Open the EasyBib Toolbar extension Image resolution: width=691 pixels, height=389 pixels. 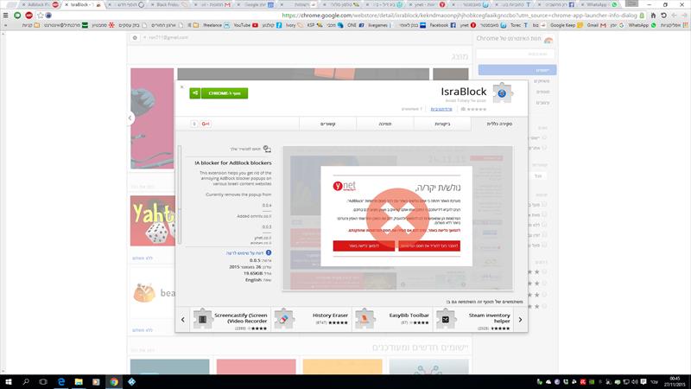pos(392,320)
